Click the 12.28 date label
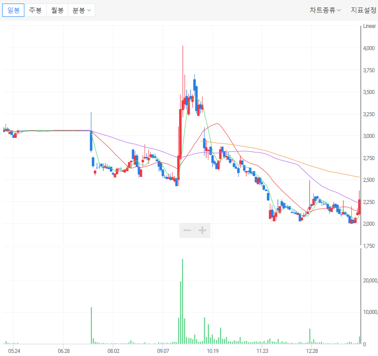This screenshot has height=356, width=378. (312, 351)
